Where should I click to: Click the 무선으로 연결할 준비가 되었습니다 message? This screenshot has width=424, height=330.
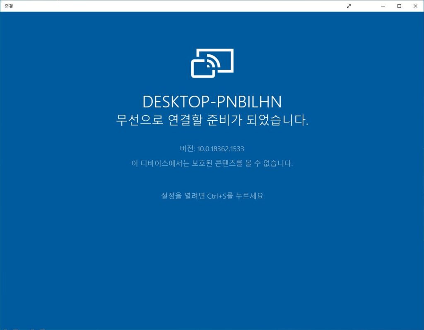pos(212,119)
